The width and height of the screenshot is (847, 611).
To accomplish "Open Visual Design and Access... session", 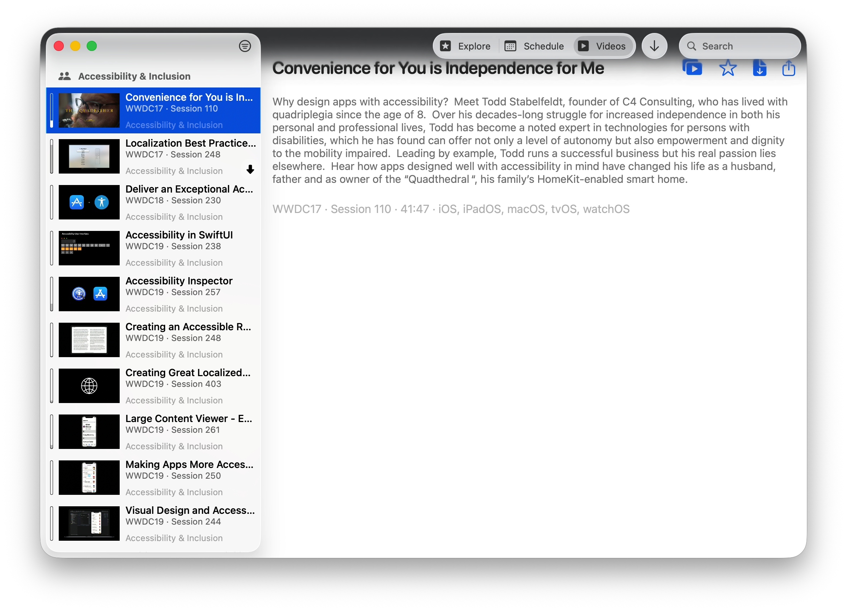I will coord(153,524).
